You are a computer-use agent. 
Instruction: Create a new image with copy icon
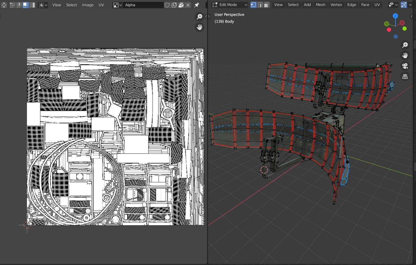pos(174,5)
